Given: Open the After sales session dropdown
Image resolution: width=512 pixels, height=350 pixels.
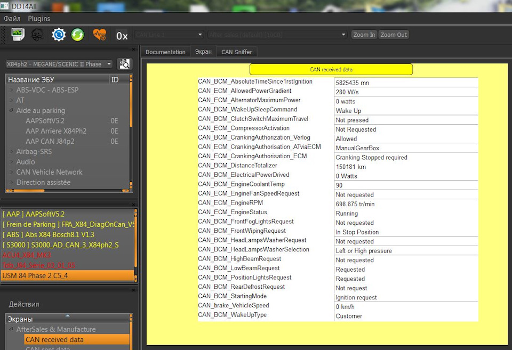Looking at the screenshot, I should (x=277, y=35).
